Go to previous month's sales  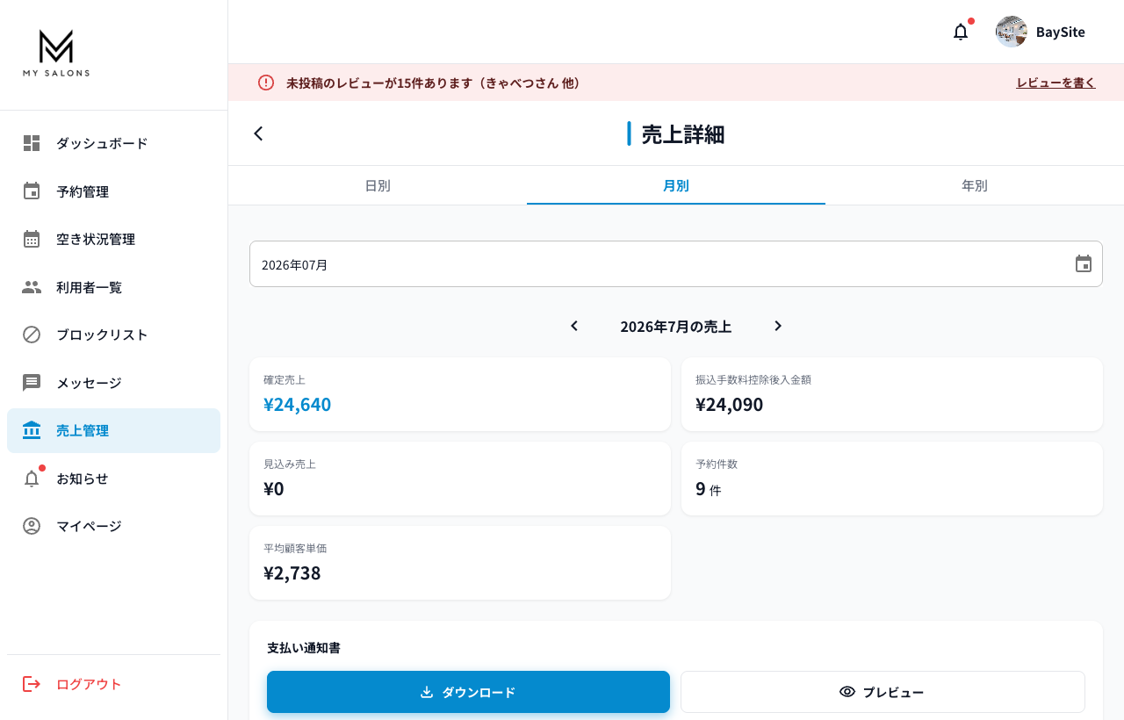(x=574, y=326)
